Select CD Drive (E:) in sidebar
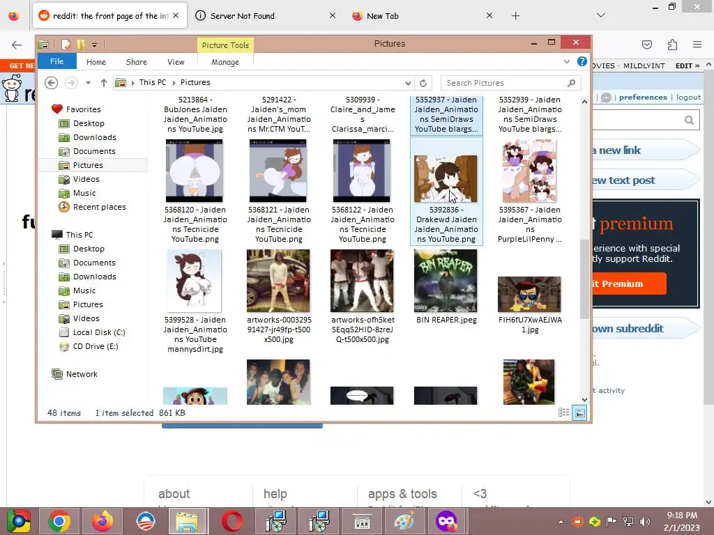Screen dimensions: 714x535 click(x=89, y=347)
